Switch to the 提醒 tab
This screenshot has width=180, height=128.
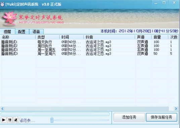[x=7, y=31]
